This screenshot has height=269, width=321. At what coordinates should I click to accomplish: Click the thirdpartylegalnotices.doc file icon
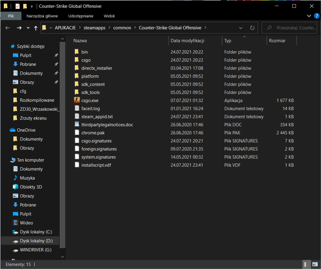coord(77,124)
